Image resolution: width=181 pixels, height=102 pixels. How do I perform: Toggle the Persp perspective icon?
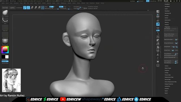click(158, 17)
